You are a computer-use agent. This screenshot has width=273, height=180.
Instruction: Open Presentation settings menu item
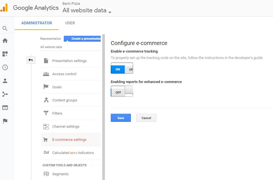pyautogui.click(x=71, y=61)
